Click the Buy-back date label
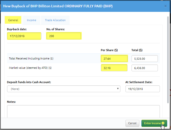The height and width of the screenshot is (130, 171). 17,29
